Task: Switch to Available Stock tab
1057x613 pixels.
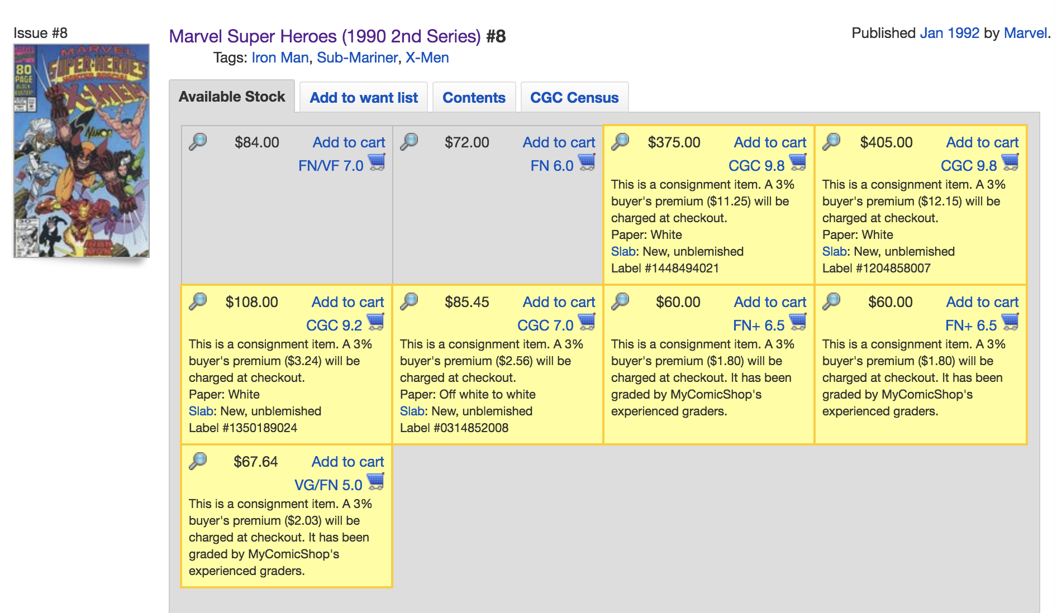Action: click(x=232, y=97)
